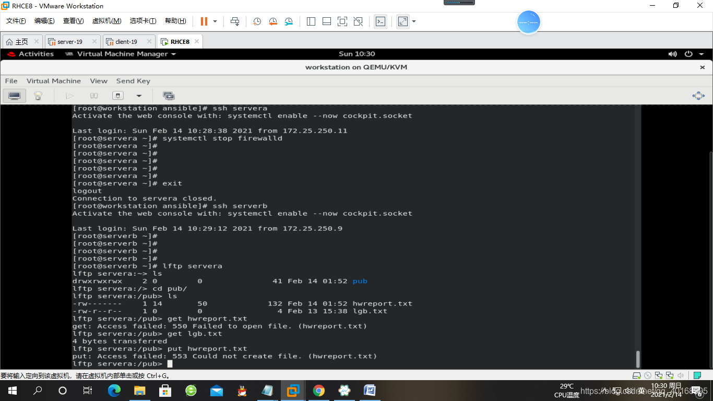Take a snapshot of this virtual machine

tap(257, 21)
